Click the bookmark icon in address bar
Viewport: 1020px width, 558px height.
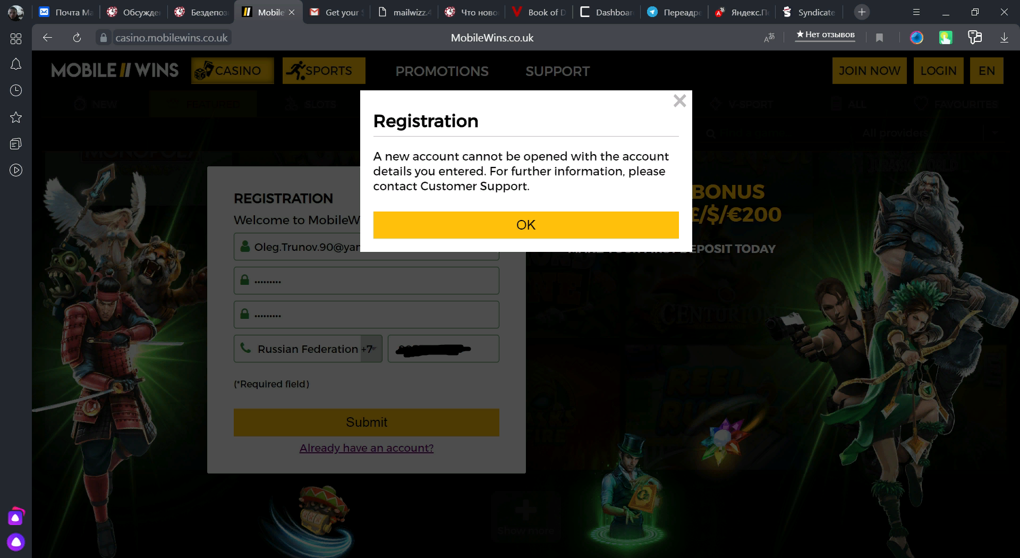(879, 38)
